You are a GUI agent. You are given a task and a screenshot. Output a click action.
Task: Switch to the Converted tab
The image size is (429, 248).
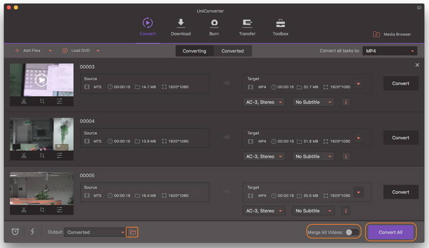pyautogui.click(x=233, y=51)
